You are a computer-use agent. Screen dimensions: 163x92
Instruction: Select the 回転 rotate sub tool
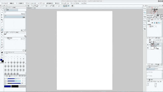tap(15, 16)
